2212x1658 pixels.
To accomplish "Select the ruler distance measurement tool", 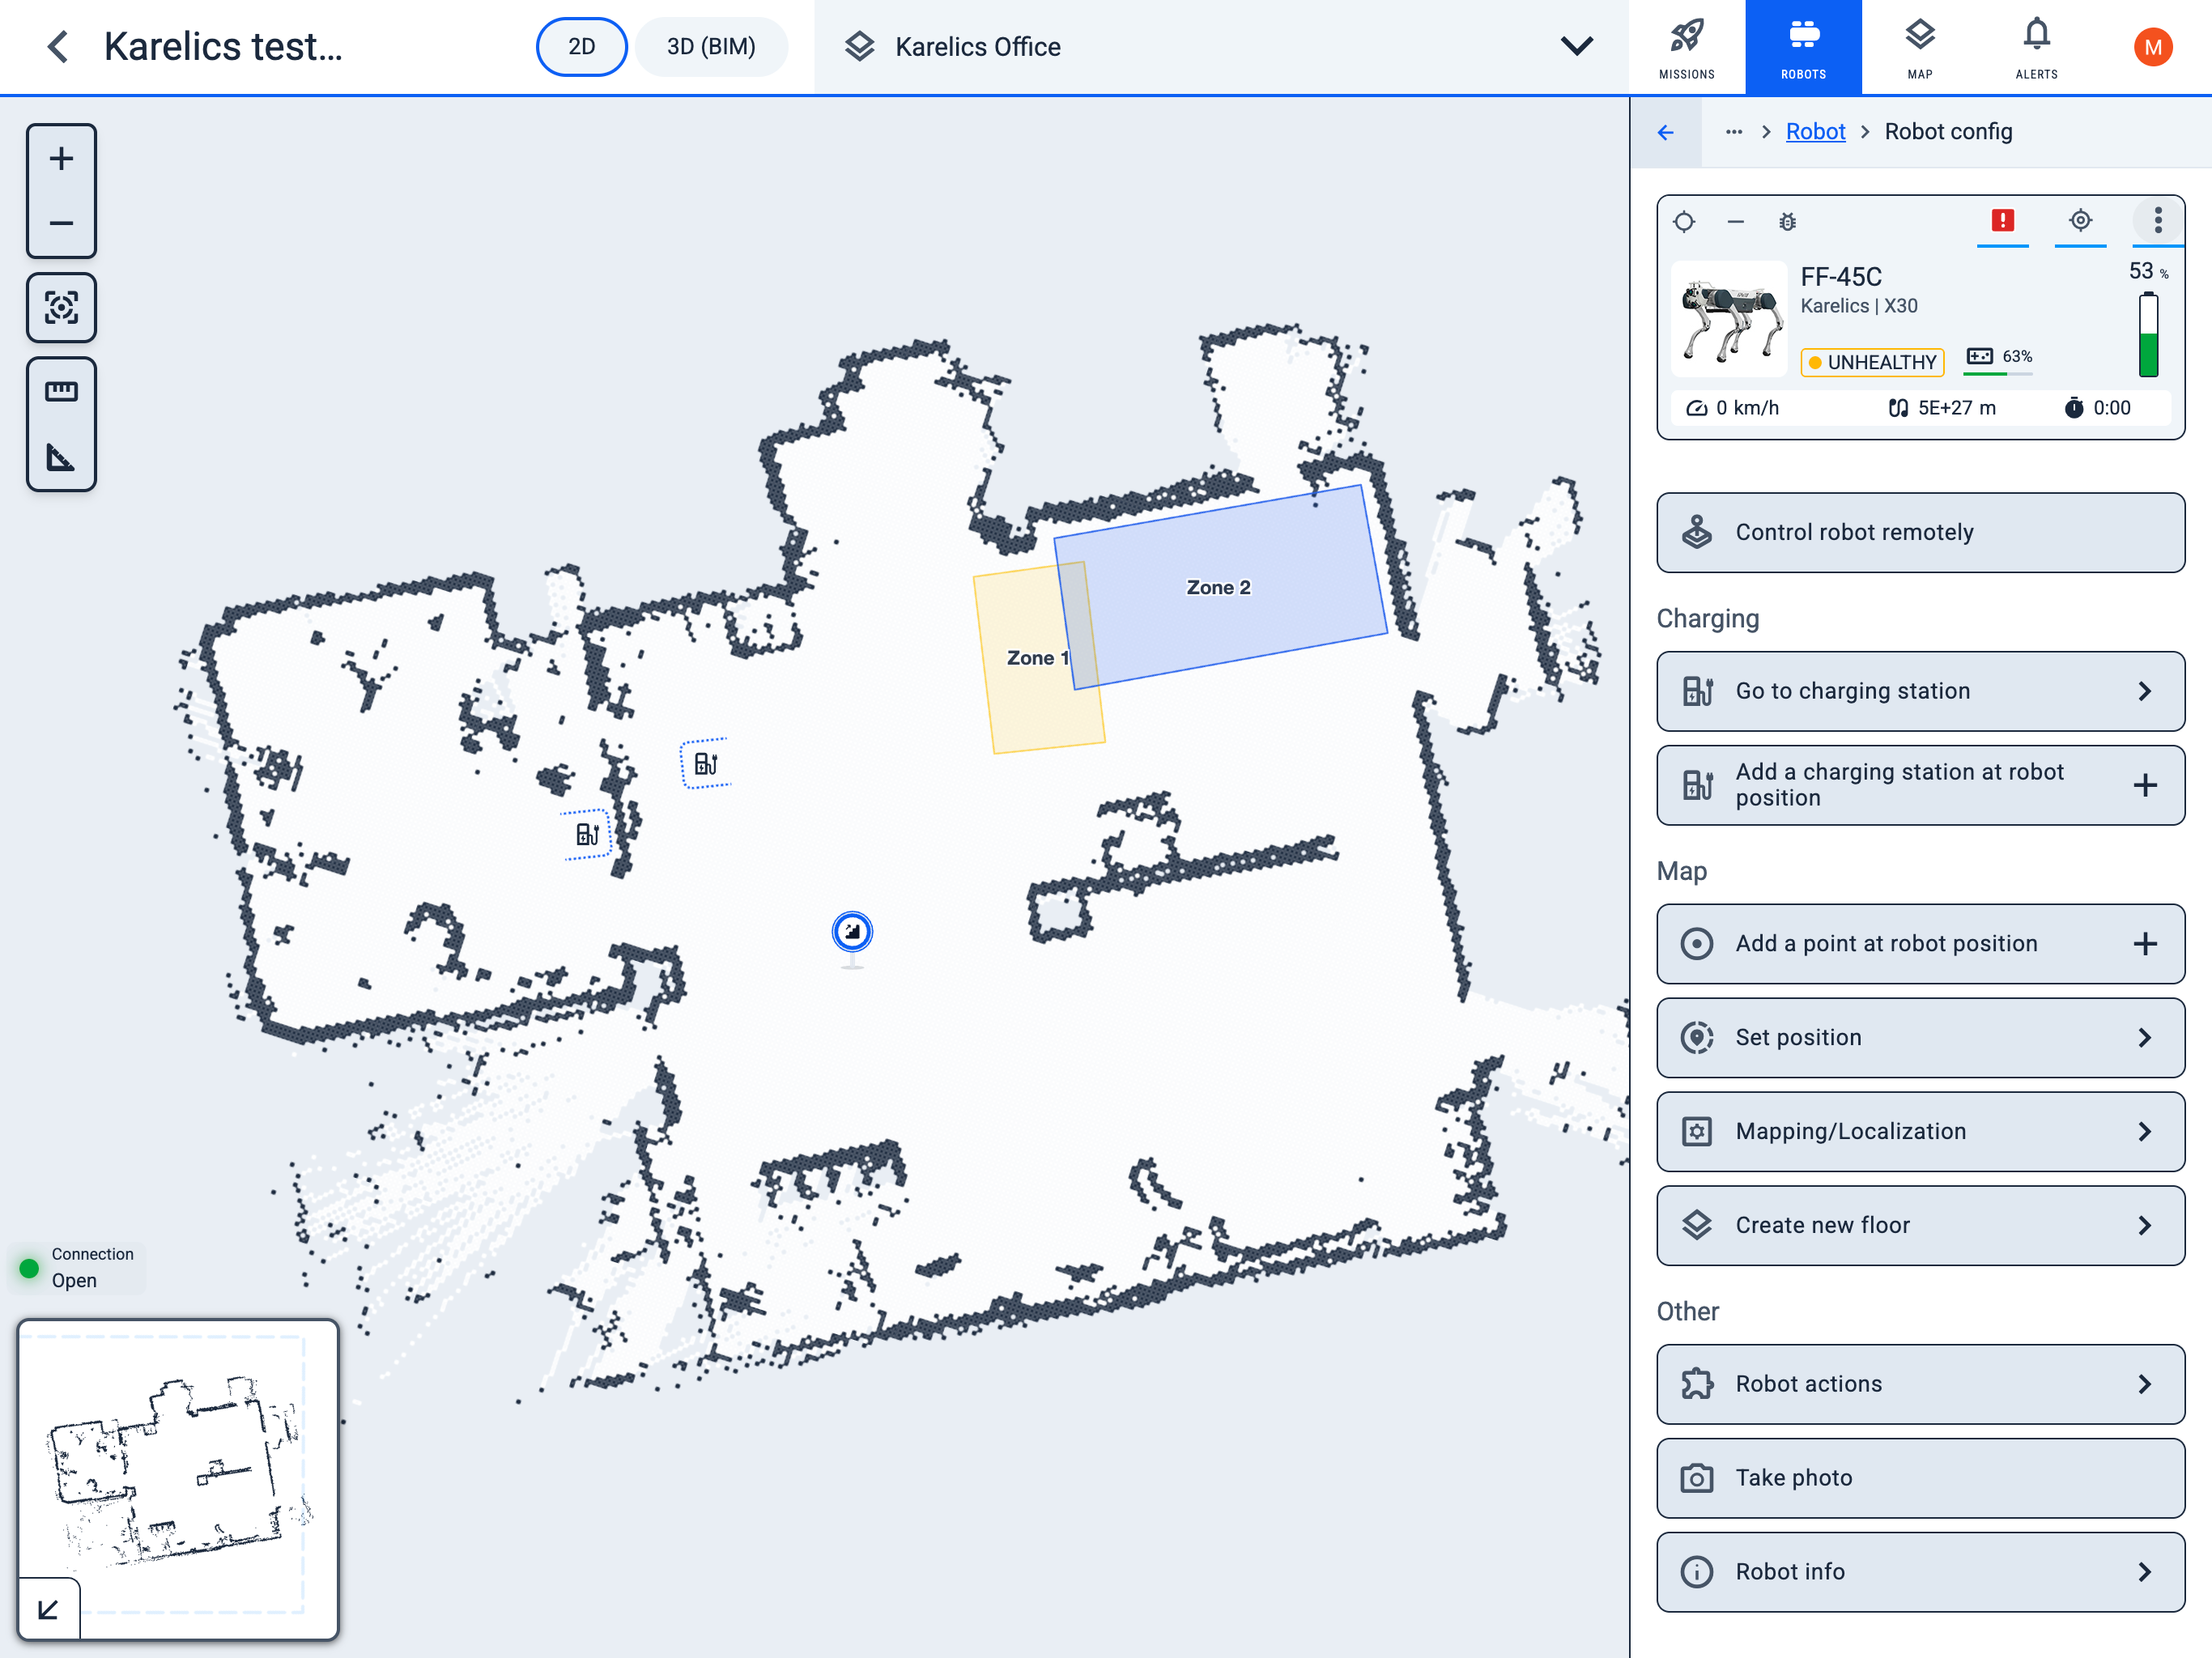I will (61, 391).
